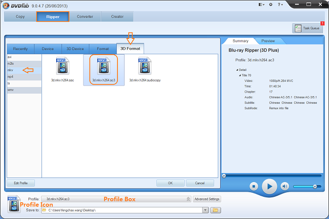Open Advanced Settings
The height and width of the screenshot is (219, 329).
click(x=207, y=199)
